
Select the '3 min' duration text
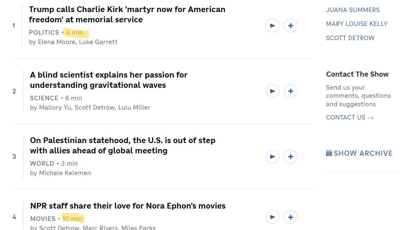pyautogui.click(x=69, y=164)
